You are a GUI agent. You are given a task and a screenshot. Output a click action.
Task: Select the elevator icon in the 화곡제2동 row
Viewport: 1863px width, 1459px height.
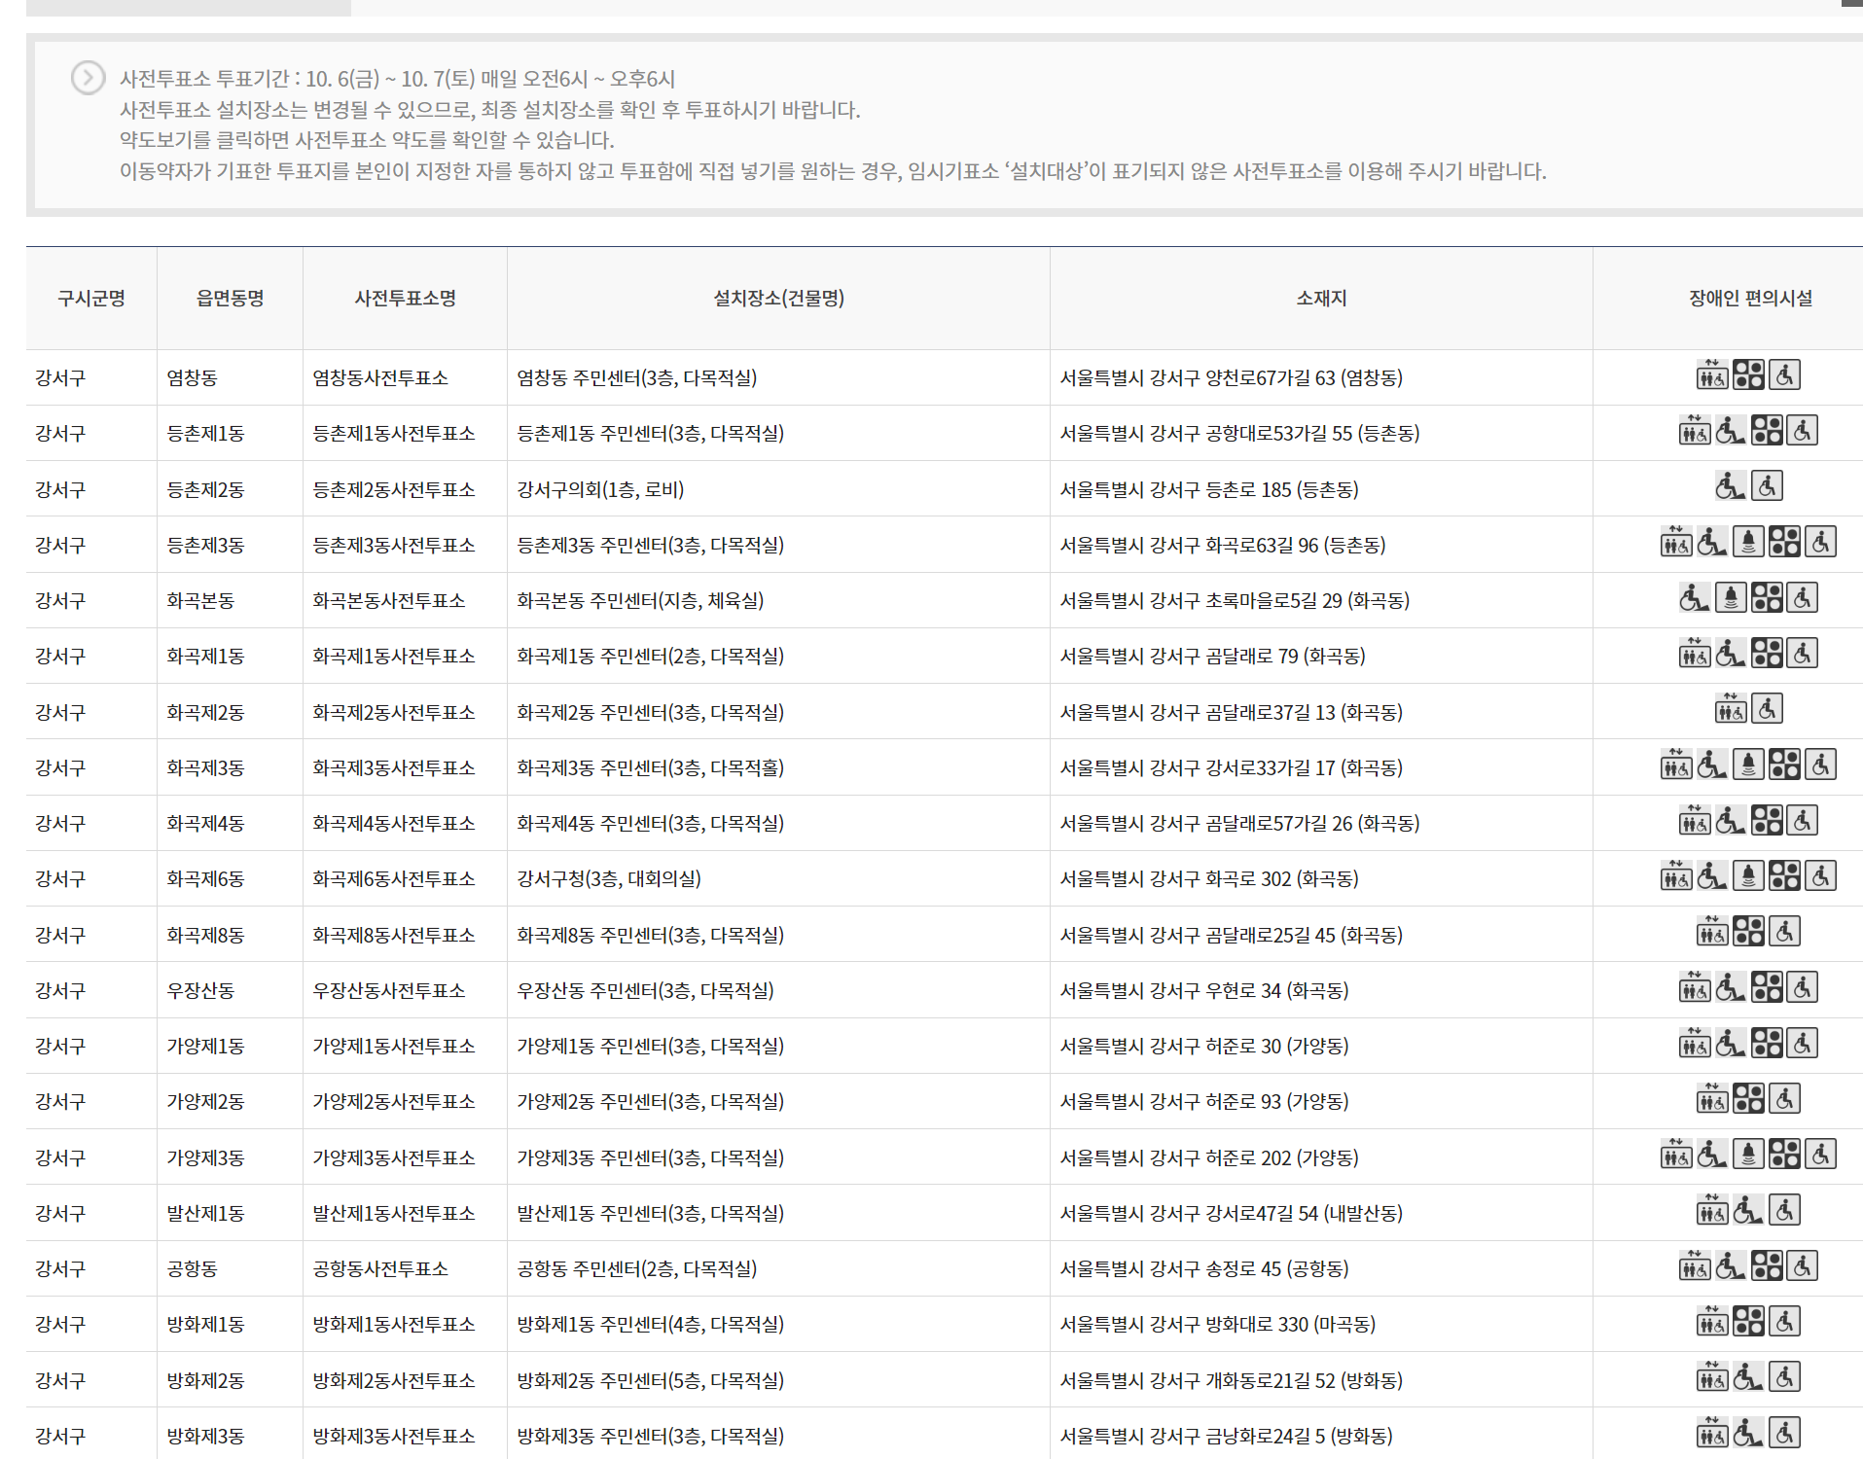[x=1730, y=710]
